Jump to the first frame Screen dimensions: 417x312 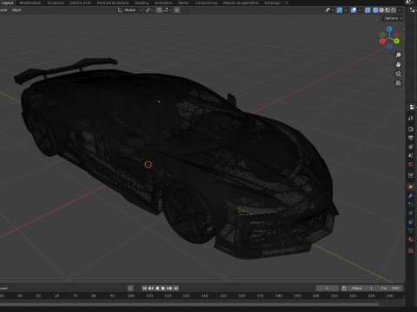click(144, 289)
